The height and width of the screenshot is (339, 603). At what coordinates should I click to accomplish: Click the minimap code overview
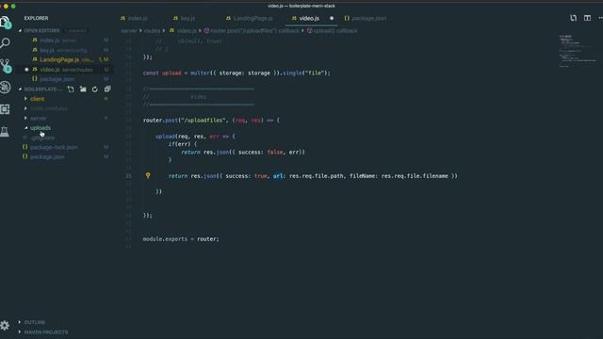(577, 51)
